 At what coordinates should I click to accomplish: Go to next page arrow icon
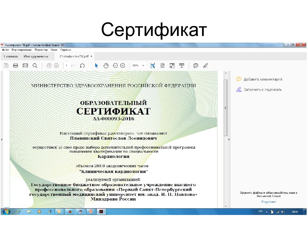tap(56, 65)
